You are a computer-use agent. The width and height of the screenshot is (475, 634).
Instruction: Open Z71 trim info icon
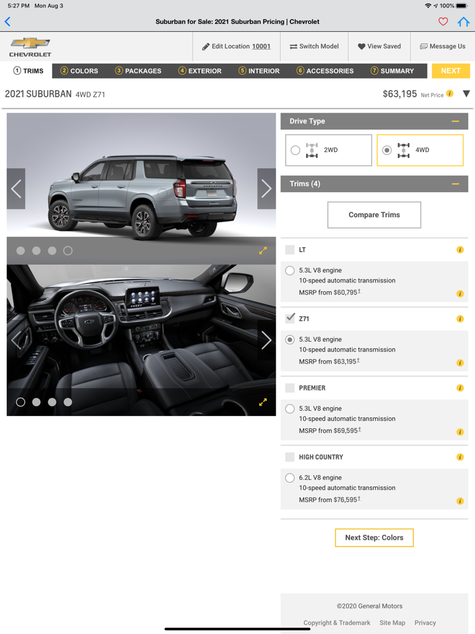(x=460, y=319)
